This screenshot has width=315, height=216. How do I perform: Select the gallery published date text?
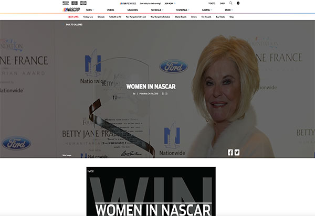pos(149,94)
